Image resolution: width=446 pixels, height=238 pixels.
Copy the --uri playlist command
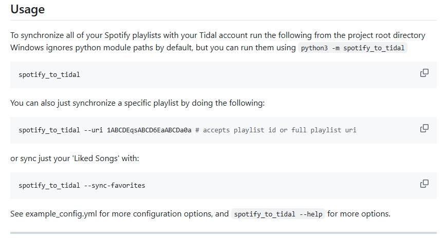[x=424, y=128]
